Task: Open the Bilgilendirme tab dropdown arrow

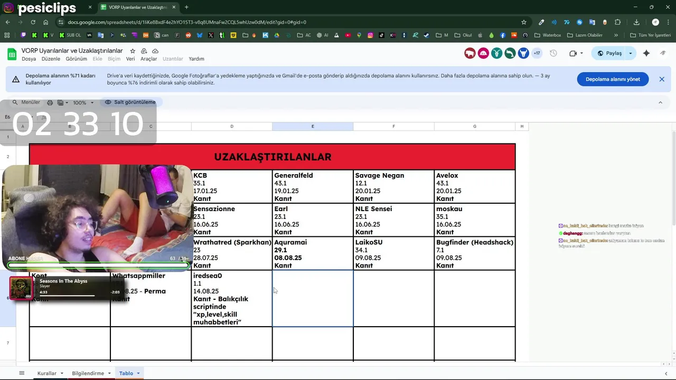Action: pyautogui.click(x=109, y=373)
